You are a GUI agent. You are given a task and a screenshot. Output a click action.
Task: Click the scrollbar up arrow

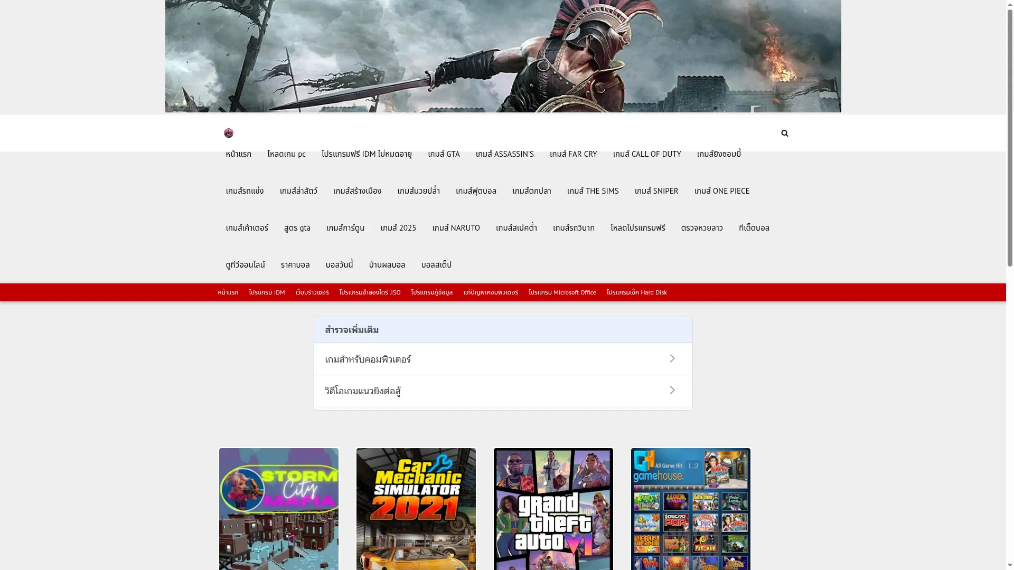[x=1010, y=4]
